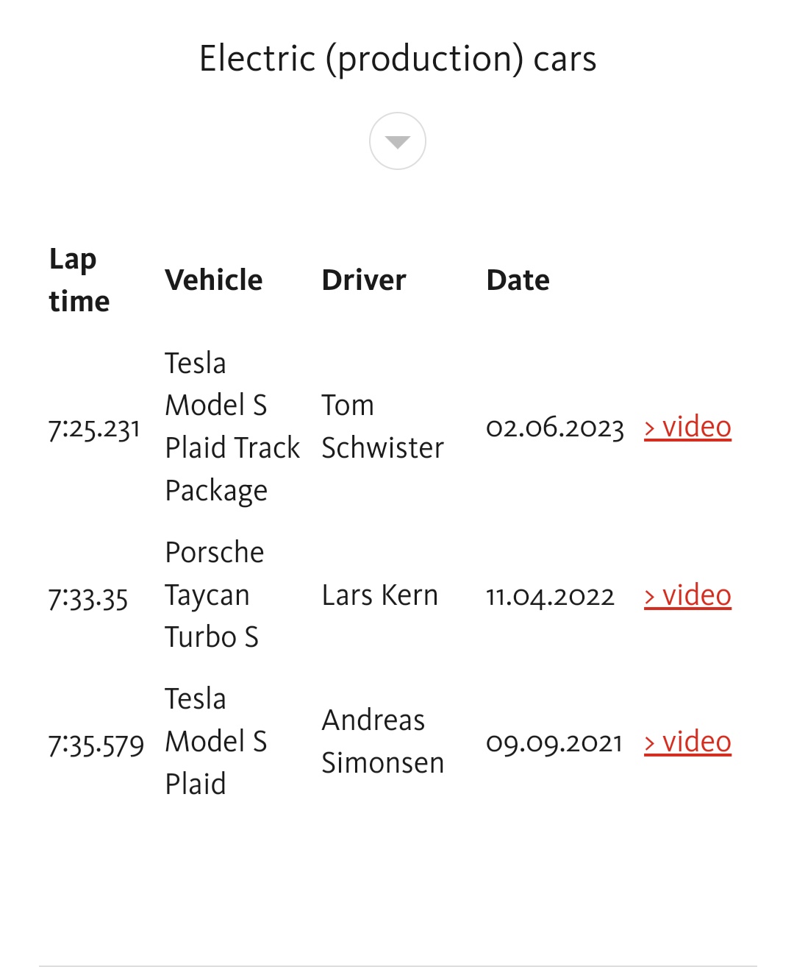Click the date 11.04.2022

(x=550, y=596)
